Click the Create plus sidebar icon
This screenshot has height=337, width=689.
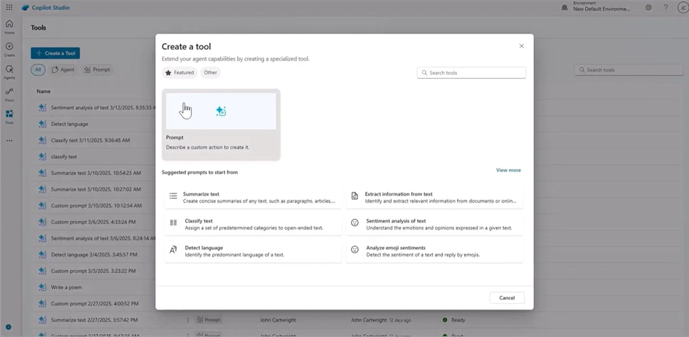pyautogui.click(x=9, y=49)
